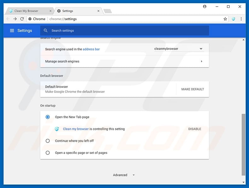Click the vertical scrollbar thumb

(243, 144)
